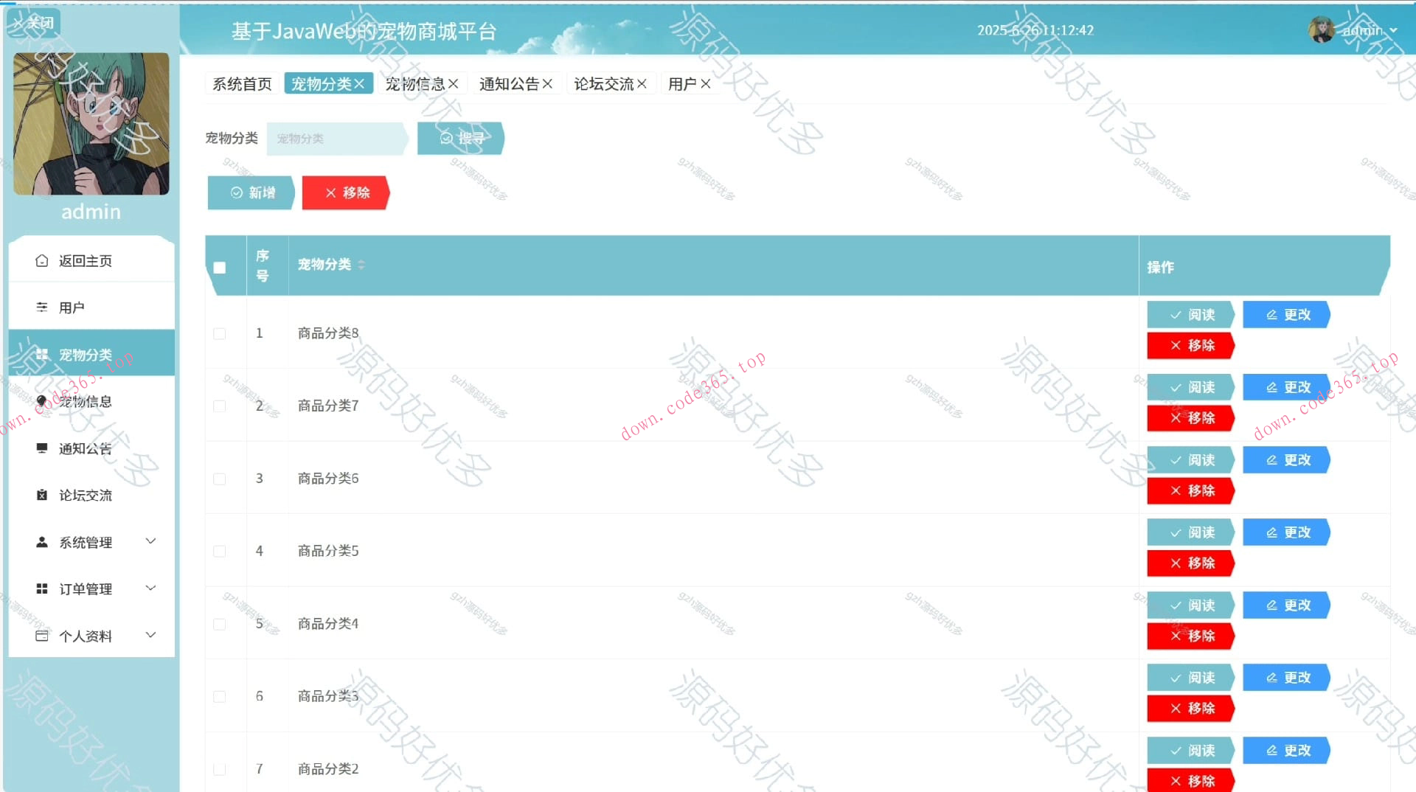
Task: Click 阅读 for 商品分类8
Action: tap(1190, 314)
